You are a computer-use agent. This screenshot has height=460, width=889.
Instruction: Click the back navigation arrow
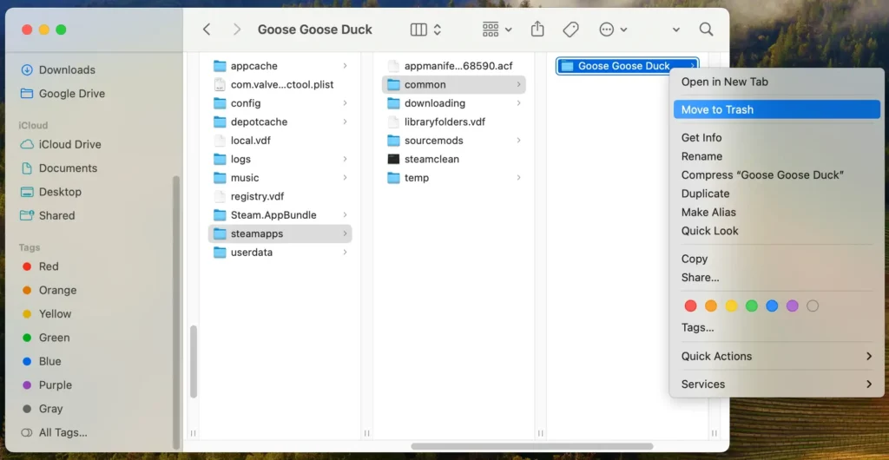(x=207, y=30)
